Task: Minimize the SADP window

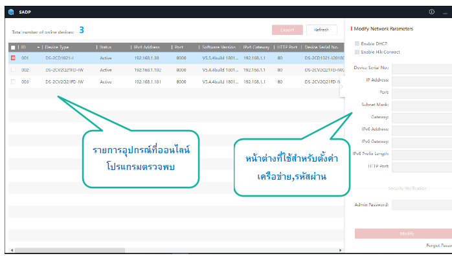Action: (x=446, y=13)
